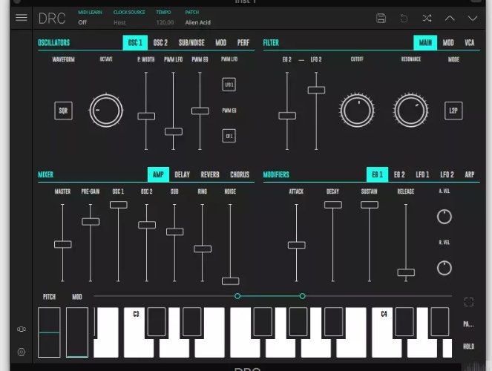The height and width of the screenshot is (371, 492).
Task: Toggle HOLD for the keyboard
Action: 468,347
